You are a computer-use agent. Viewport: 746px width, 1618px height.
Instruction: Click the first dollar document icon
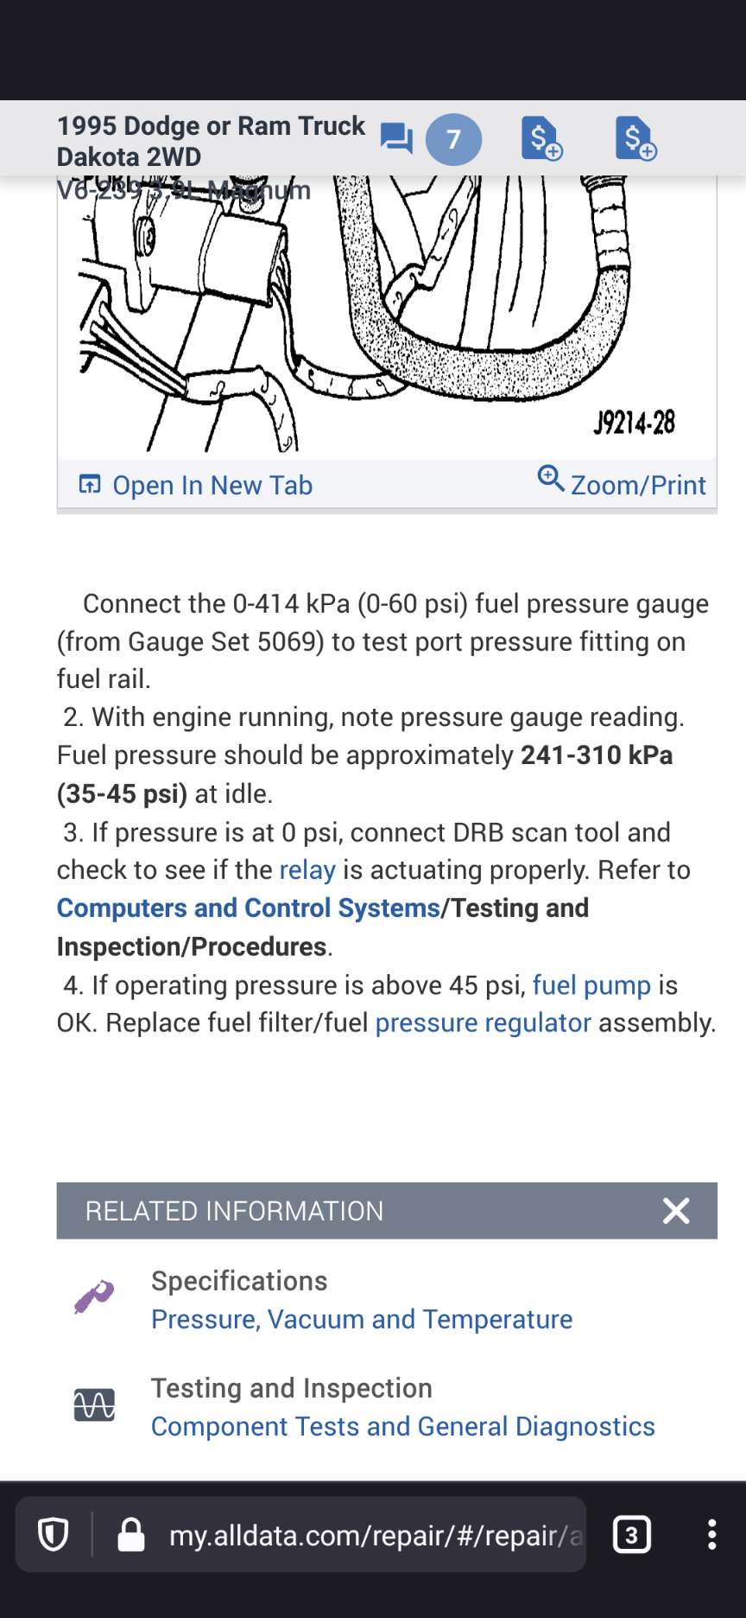point(541,138)
